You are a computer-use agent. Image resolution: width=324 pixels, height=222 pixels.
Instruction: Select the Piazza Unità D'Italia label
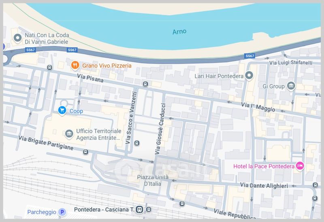(153, 180)
